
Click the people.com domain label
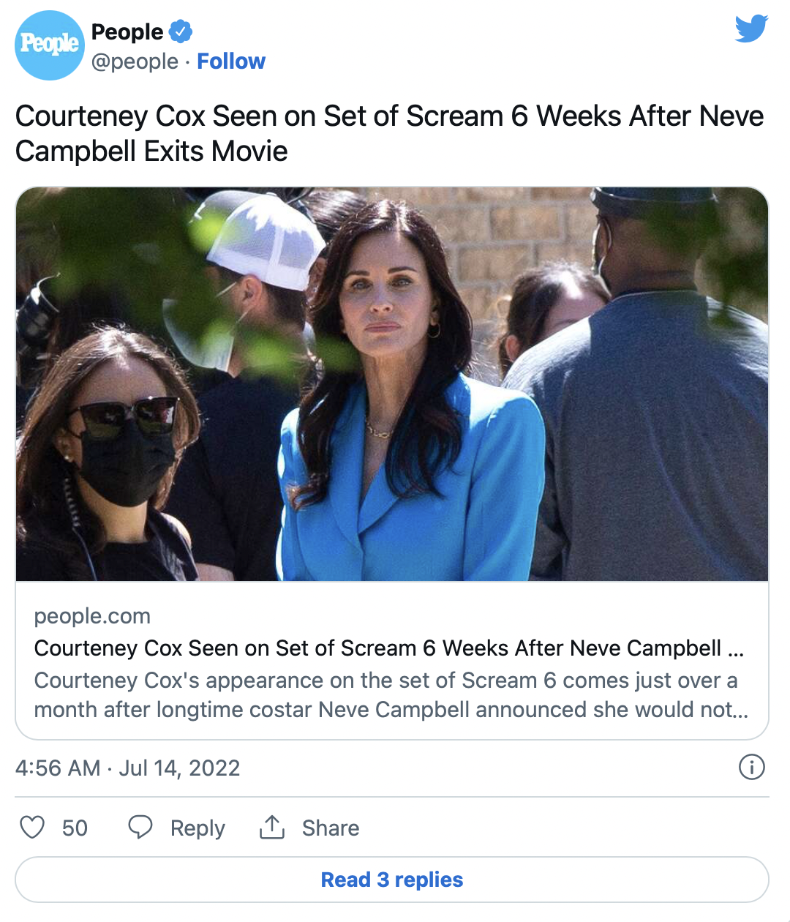coord(92,616)
